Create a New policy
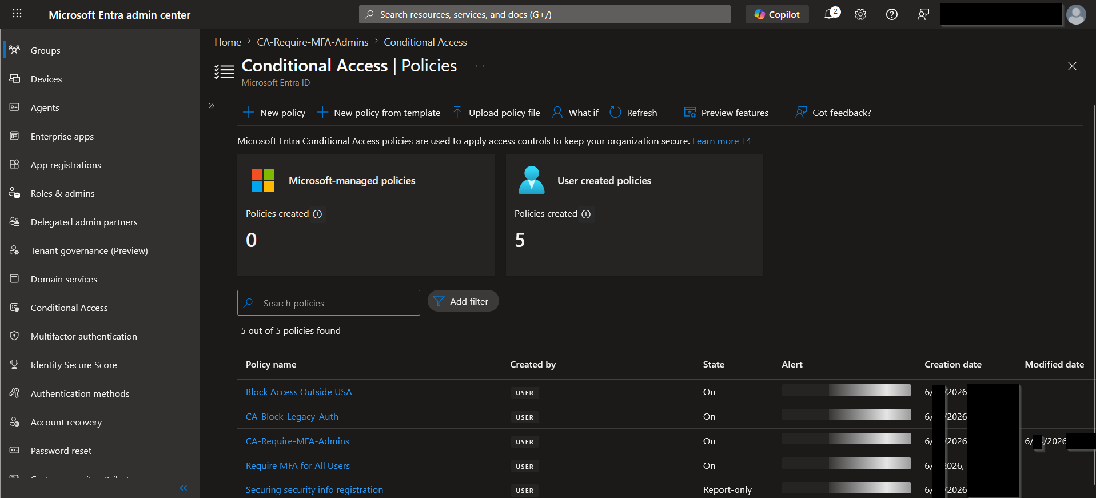The width and height of the screenshot is (1096, 498). pyautogui.click(x=274, y=113)
